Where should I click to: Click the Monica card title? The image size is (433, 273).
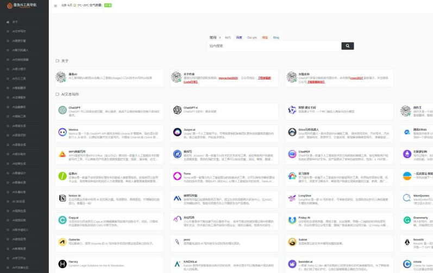[73, 129]
